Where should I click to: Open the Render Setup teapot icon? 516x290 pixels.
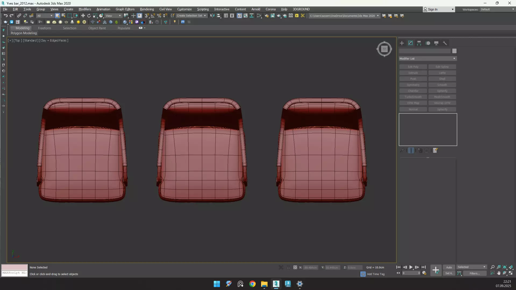[266, 16]
